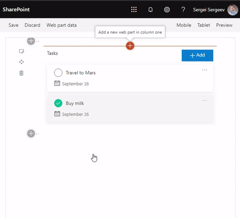240x218 pixels.
Task: Switch to Tablet preview mode
Action: tap(204, 25)
